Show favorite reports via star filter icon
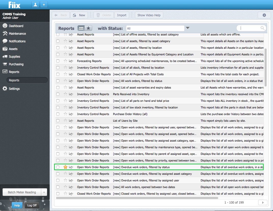This screenshot has height=211, width=273. tap(88, 28)
